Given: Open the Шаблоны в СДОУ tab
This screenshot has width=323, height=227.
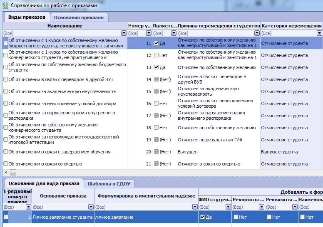Looking at the screenshot, I should 109,184.
